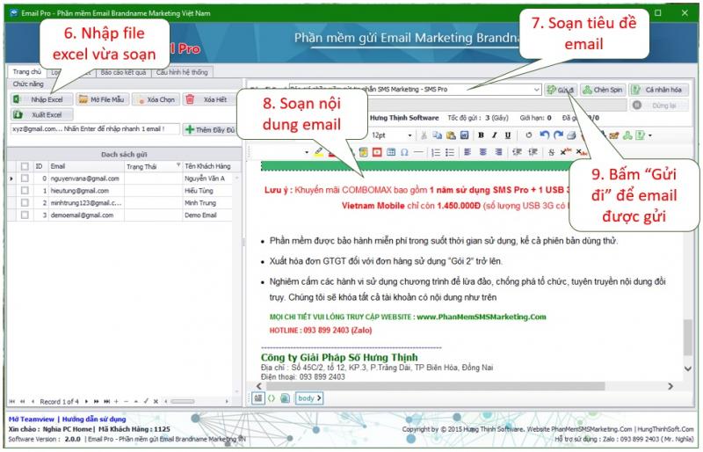The image size is (703, 452).
Task: Click the Nhập Excel import button
Action: pyautogui.click(x=41, y=99)
